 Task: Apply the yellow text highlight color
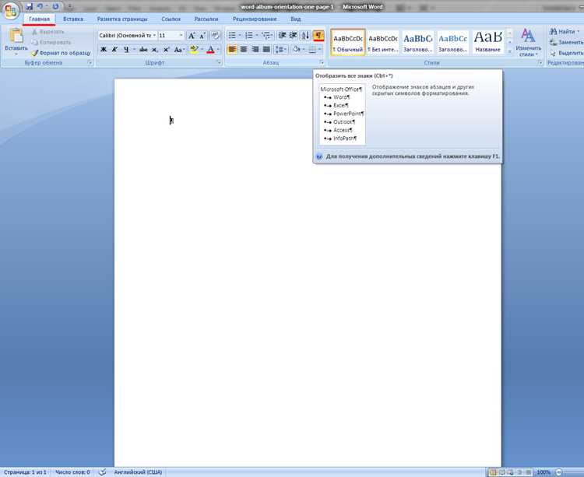194,49
